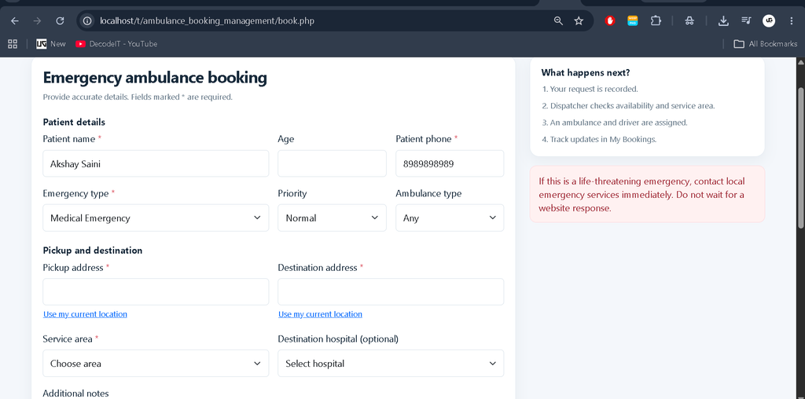Viewport: 805px width, 399px height.
Task: Click the red life-threatening emergency warning text
Action: pos(641,195)
